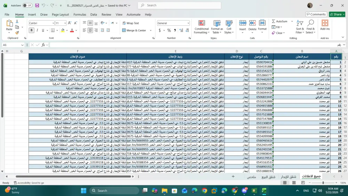Increase font size with the larger A icon

(x=70, y=23)
